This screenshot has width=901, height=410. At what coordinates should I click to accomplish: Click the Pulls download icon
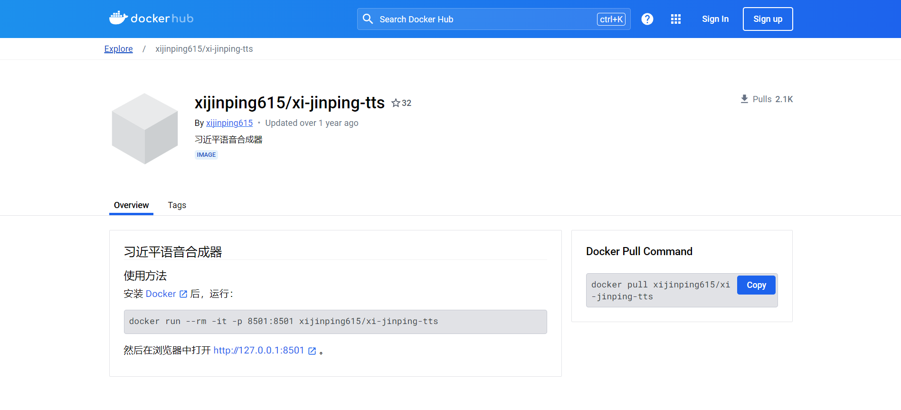(744, 99)
